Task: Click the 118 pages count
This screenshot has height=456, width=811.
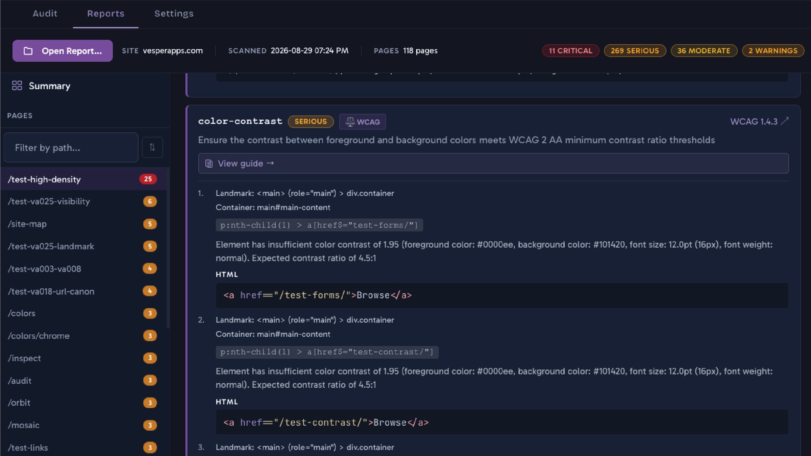Action: 420,51
